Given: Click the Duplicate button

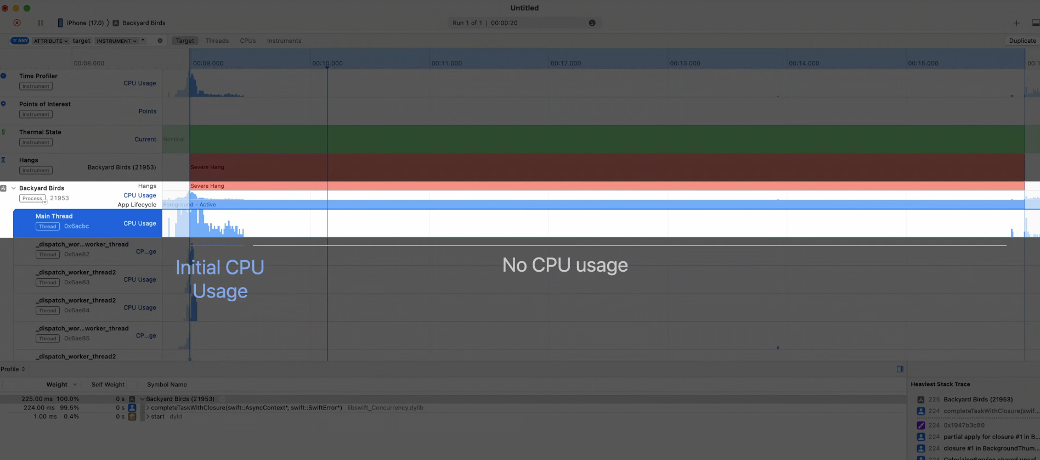Looking at the screenshot, I should coord(1022,41).
